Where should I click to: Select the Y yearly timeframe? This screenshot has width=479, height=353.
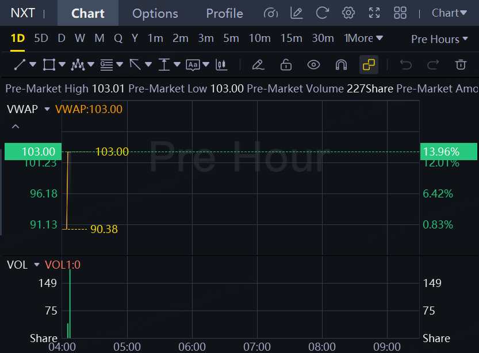point(135,38)
